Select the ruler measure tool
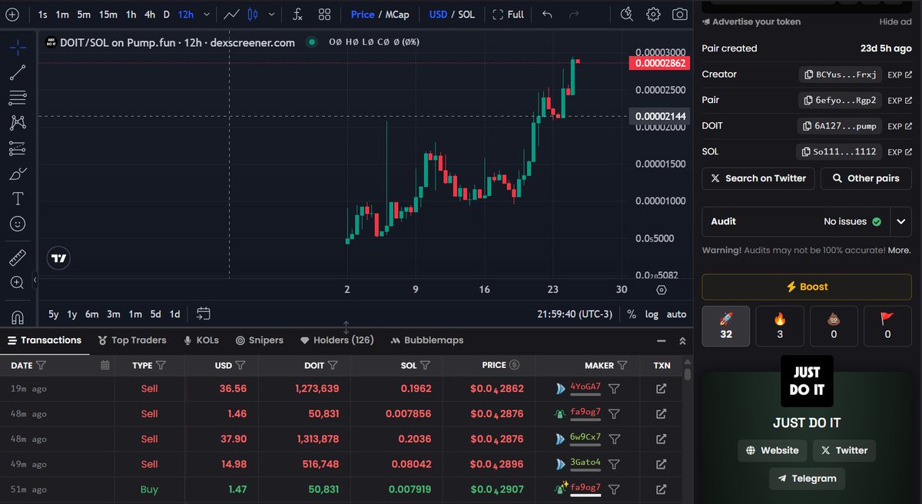The width and height of the screenshot is (922, 504). (18, 257)
